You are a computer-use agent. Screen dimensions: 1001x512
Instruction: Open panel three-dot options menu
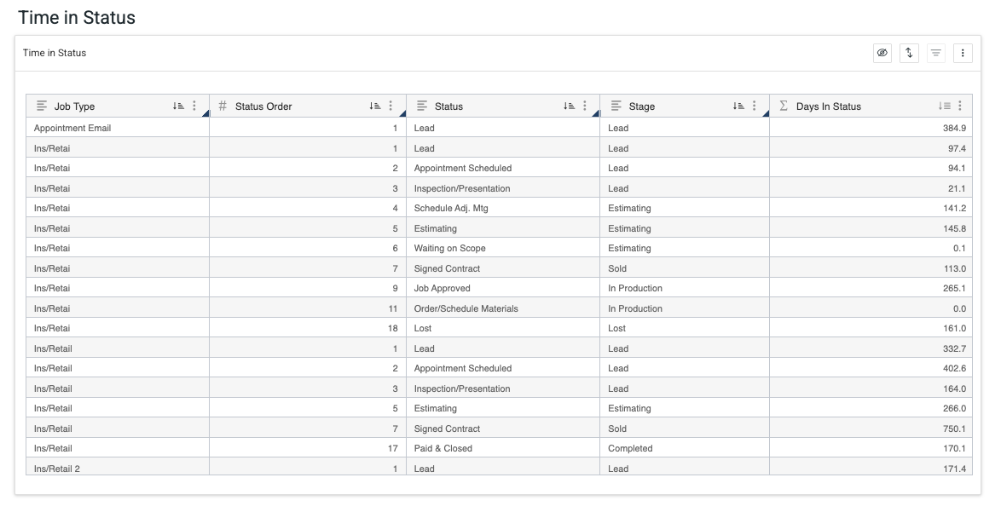coord(963,53)
